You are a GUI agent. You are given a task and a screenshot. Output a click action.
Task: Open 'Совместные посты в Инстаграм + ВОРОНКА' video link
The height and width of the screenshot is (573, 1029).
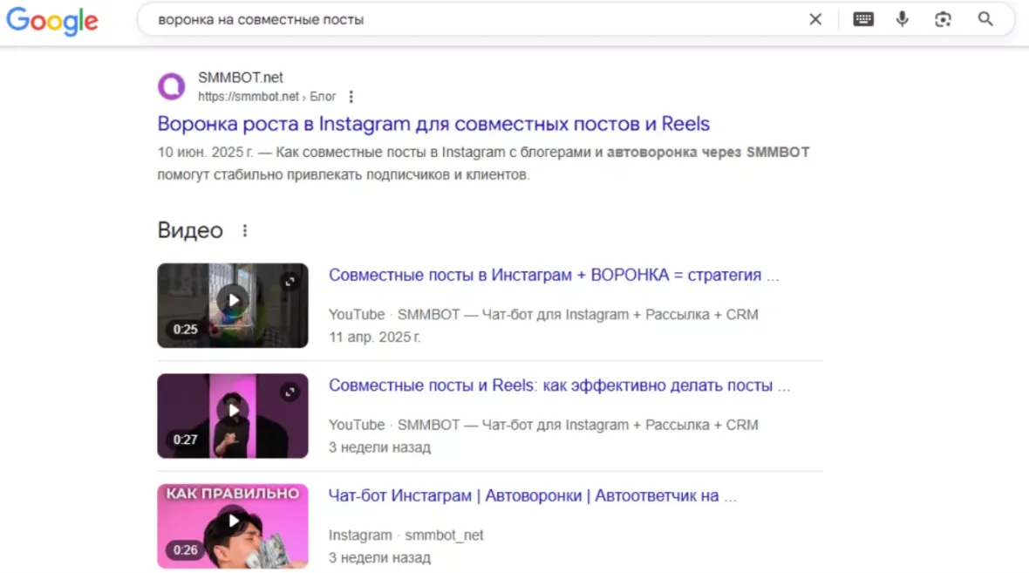[554, 275]
